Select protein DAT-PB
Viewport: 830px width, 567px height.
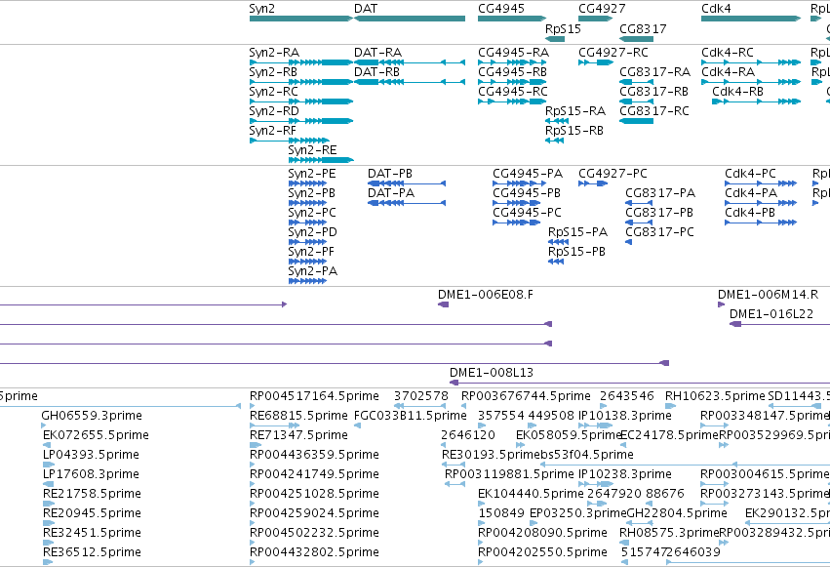[407, 183]
